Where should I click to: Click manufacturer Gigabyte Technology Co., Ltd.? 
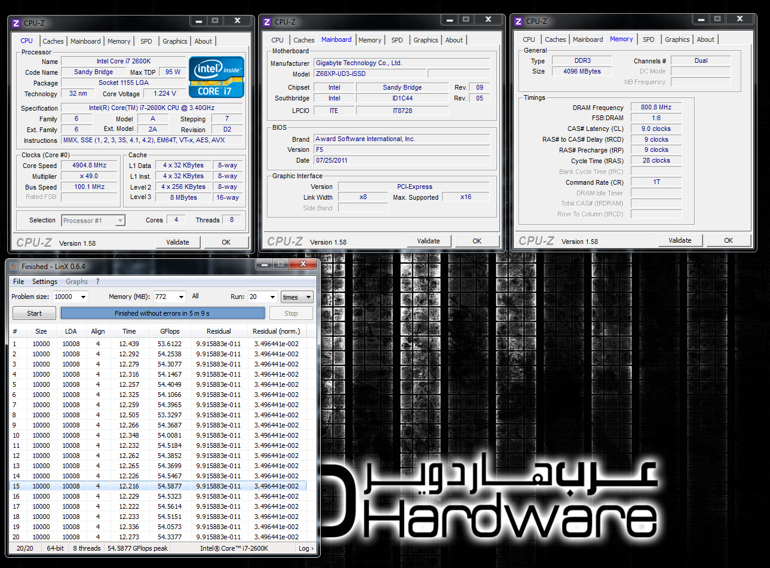pos(402,63)
